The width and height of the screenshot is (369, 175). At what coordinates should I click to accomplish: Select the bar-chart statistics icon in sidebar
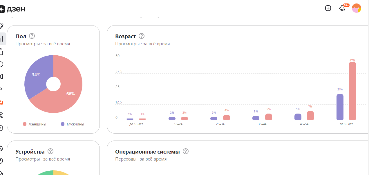pyautogui.click(x=2, y=39)
